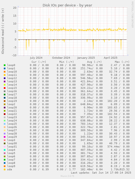
Task: Click the loop28 legend label
Action: pyautogui.click(x=12, y=134)
